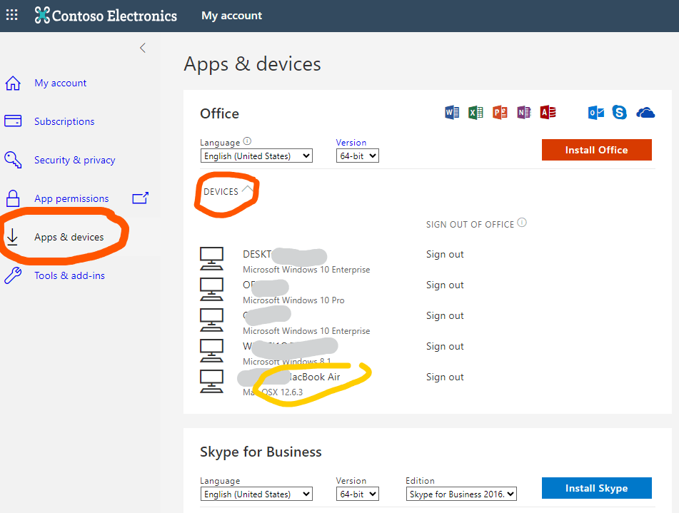
Task: Open Skype for Business Language dropdown
Action: 256,494
